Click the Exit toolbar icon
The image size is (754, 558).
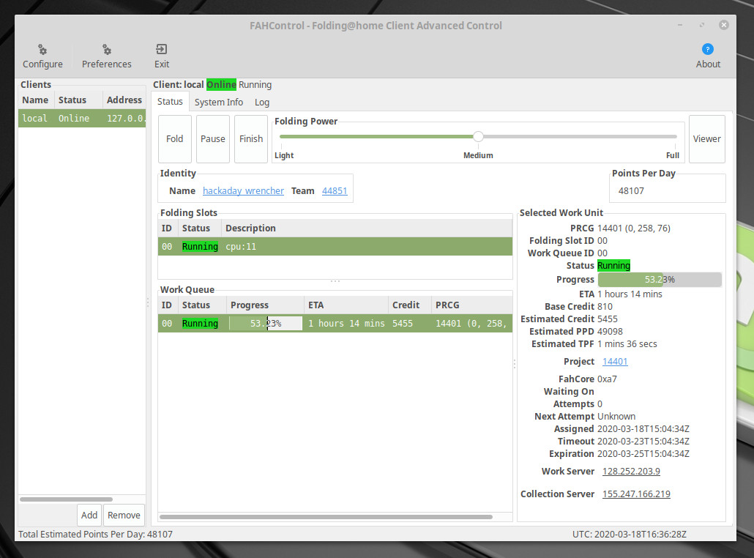click(x=162, y=50)
